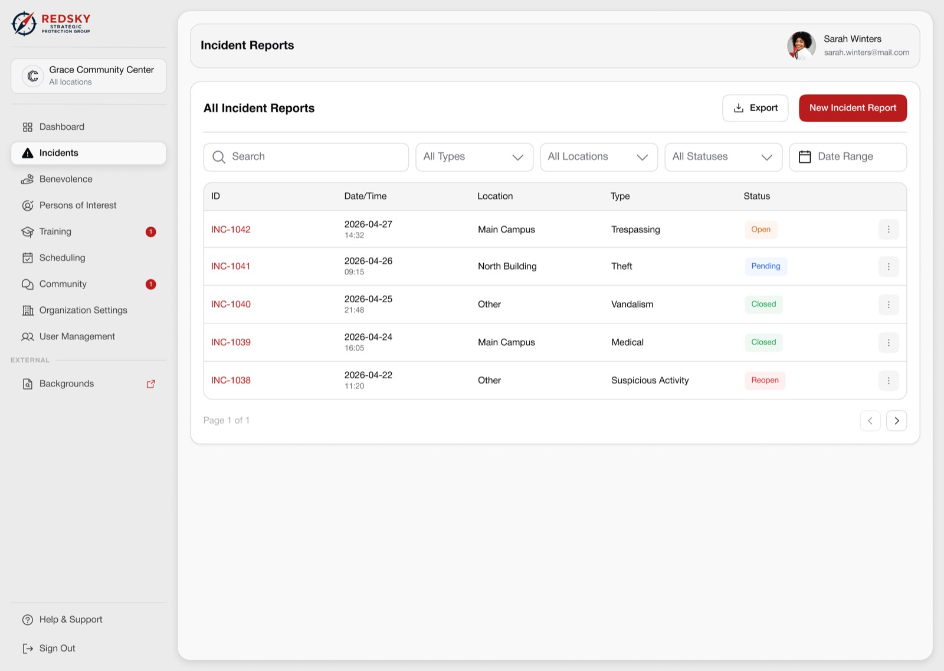Expand the All Types filter dropdown

coord(474,157)
